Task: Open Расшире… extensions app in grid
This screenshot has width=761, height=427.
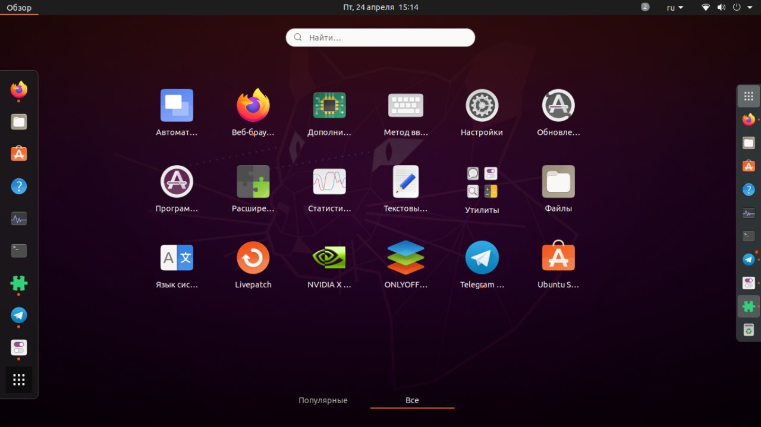Action: coord(253,182)
